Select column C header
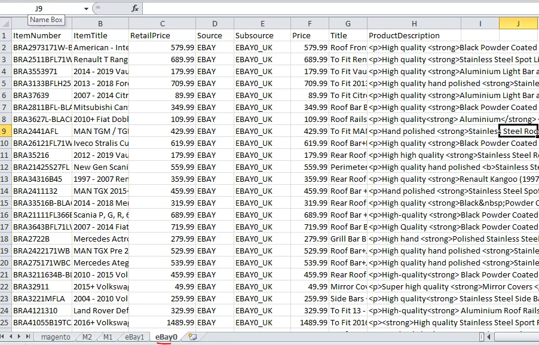Image resolution: width=539 pixels, height=345 pixels. [163, 24]
